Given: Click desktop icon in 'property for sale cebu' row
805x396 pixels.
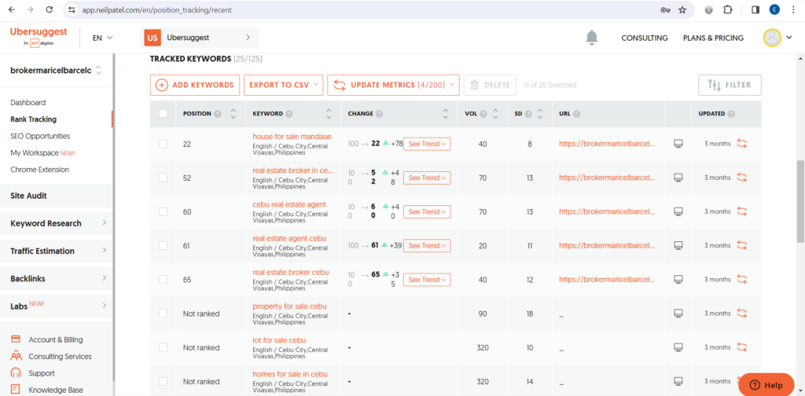Looking at the screenshot, I should 678,313.
